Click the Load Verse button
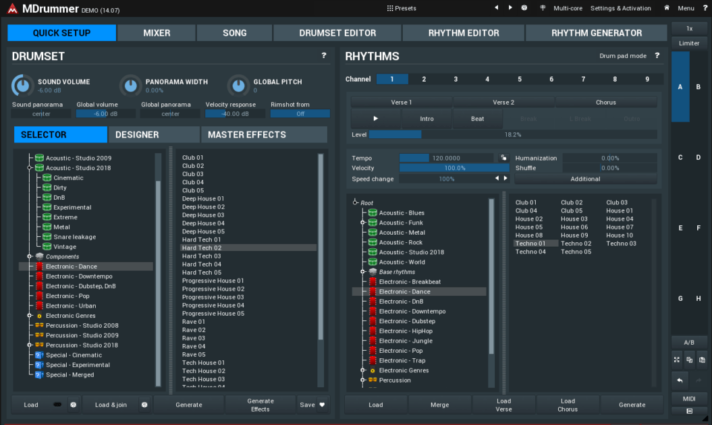 (503, 405)
